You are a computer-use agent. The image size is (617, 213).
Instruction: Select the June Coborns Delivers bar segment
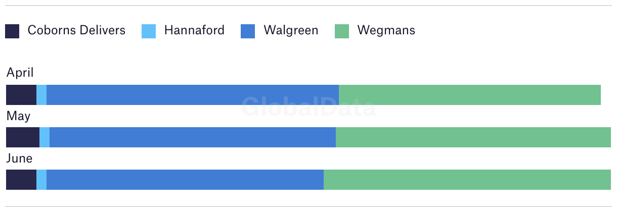click(x=21, y=180)
